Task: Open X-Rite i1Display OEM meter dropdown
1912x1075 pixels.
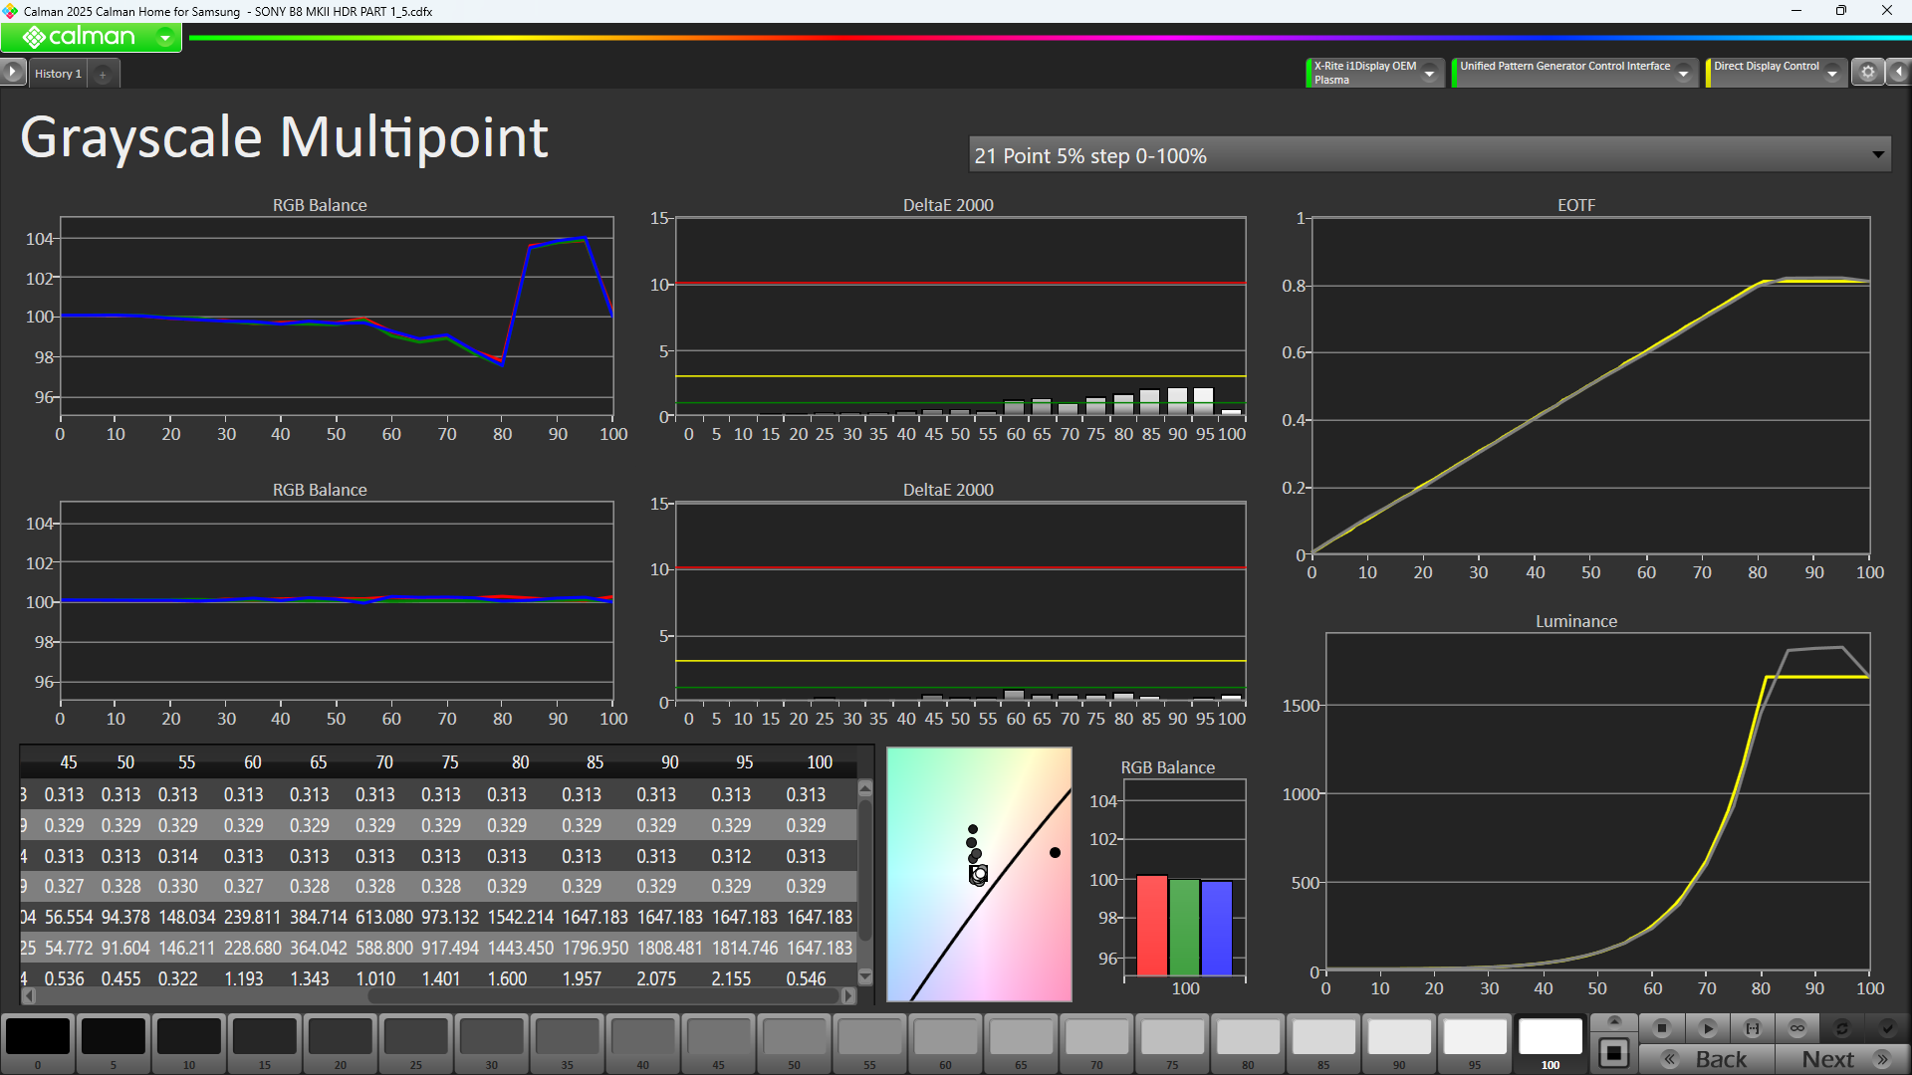Action: tap(1429, 73)
